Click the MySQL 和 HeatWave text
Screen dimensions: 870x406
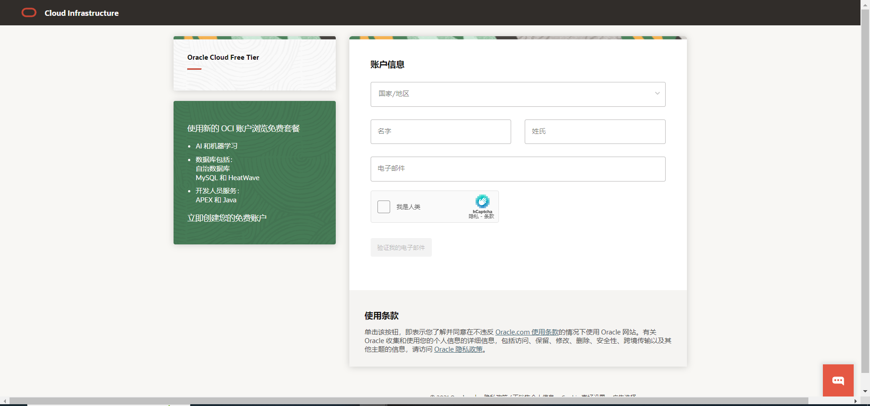pos(227,178)
